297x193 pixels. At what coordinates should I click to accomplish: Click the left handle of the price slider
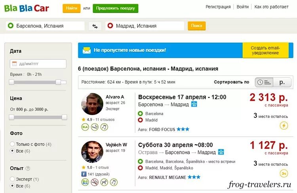[x=11, y=117]
